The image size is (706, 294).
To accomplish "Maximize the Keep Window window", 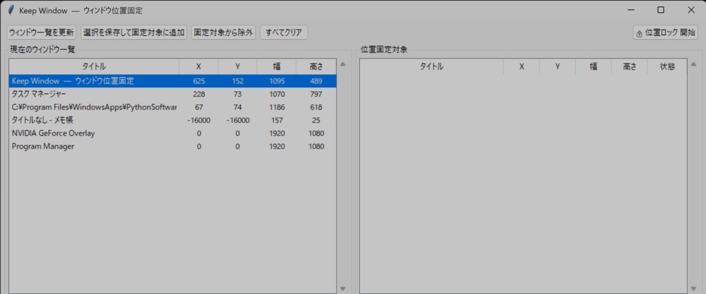I will (661, 10).
